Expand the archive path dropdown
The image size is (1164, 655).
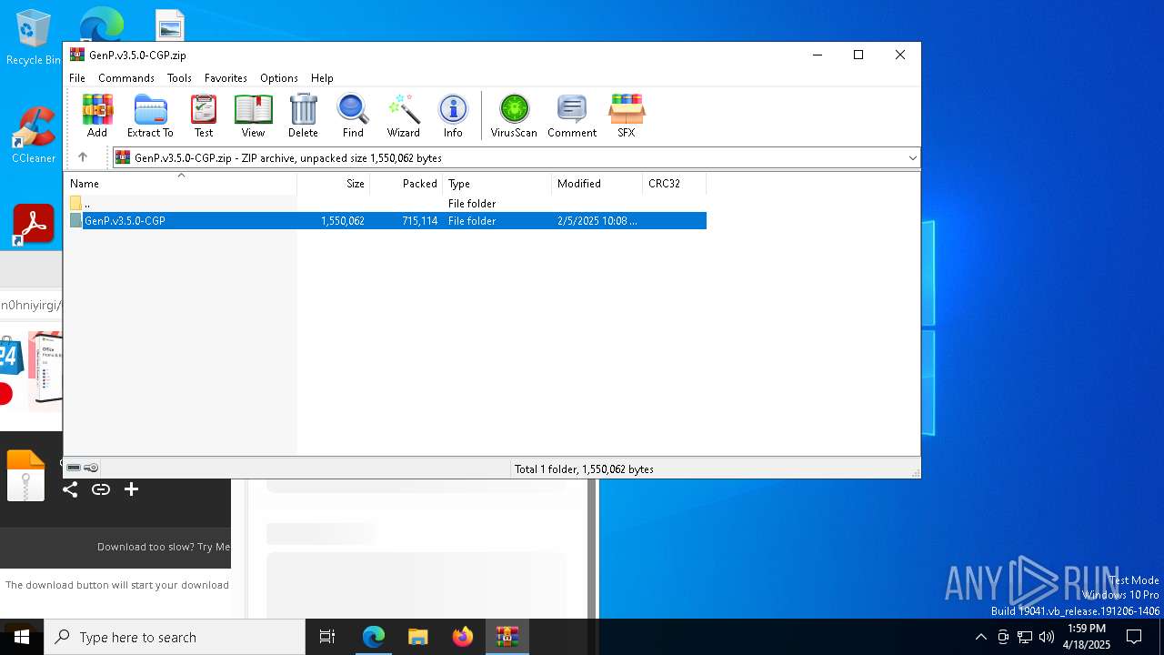(x=912, y=158)
